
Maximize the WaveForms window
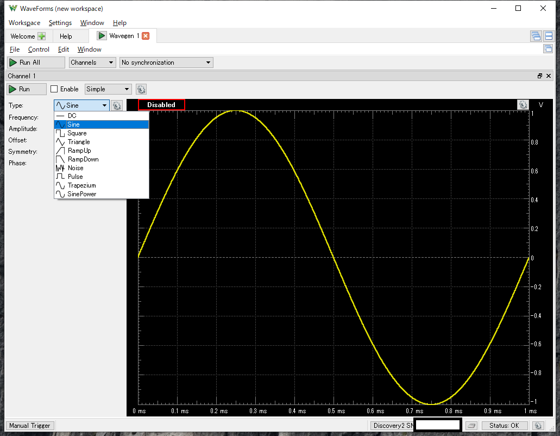[x=518, y=8]
